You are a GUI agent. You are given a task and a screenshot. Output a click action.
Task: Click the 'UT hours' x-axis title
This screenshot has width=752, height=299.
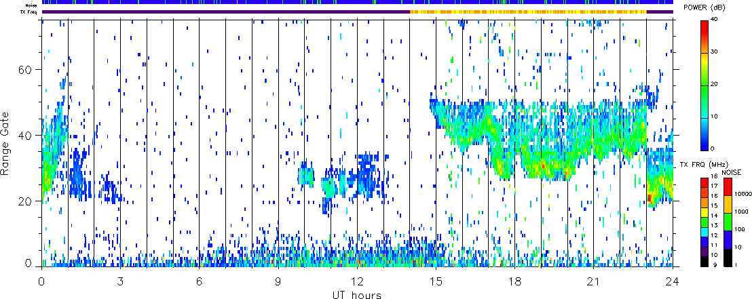357,295
